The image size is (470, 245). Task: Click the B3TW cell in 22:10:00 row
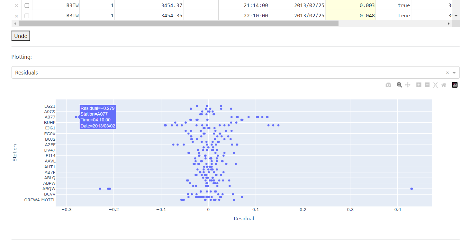point(56,15)
